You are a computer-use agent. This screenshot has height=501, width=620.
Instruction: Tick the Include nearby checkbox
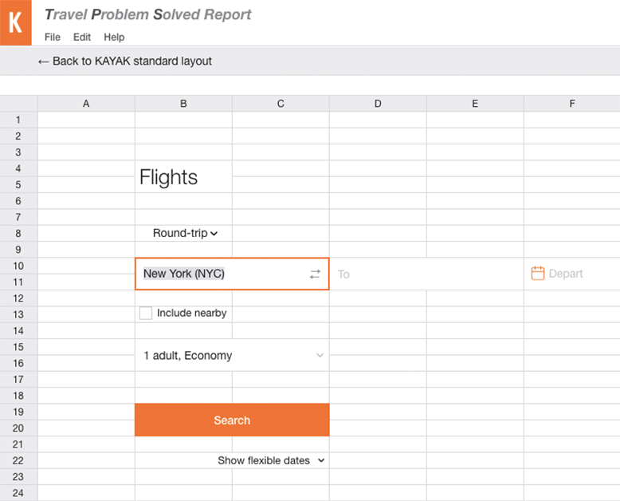click(x=146, y=313)
